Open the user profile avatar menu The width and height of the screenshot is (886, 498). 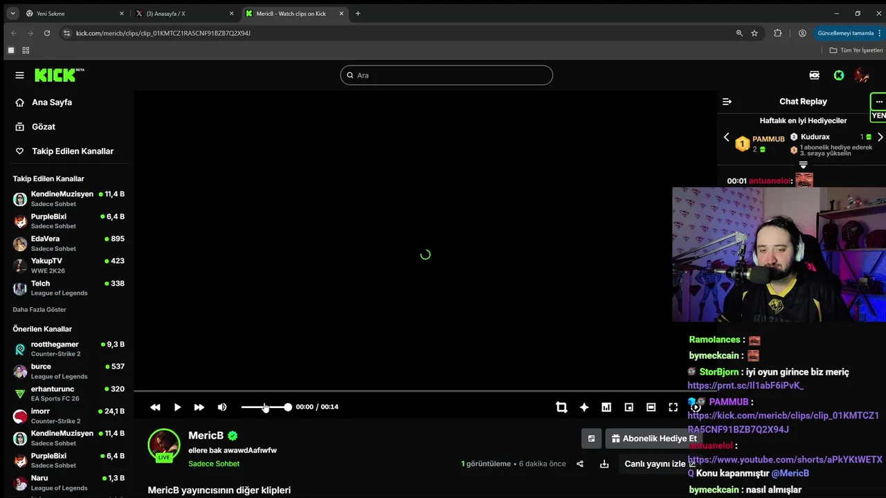point(862,75)
